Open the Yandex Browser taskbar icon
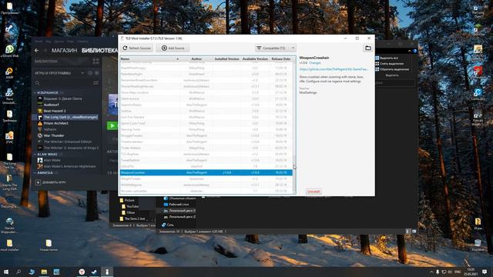The height and width of the screenshot is (277, 493). [82, 272]
